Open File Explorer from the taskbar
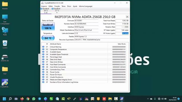This screenshot has height=102, width=182. [110, 99]
